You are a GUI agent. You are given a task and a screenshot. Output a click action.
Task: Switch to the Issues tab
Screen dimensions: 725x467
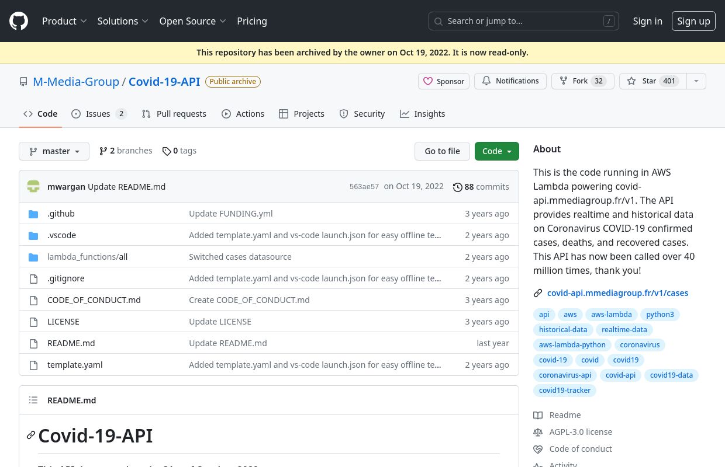(99, 114)
